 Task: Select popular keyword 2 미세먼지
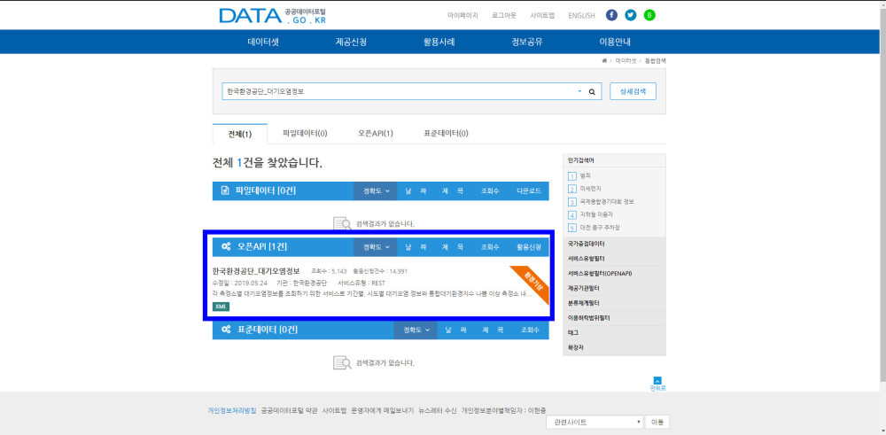(590, 189)
